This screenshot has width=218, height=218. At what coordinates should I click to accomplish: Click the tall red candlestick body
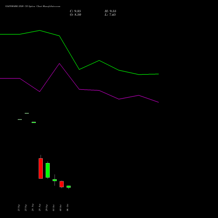(41, 168)
